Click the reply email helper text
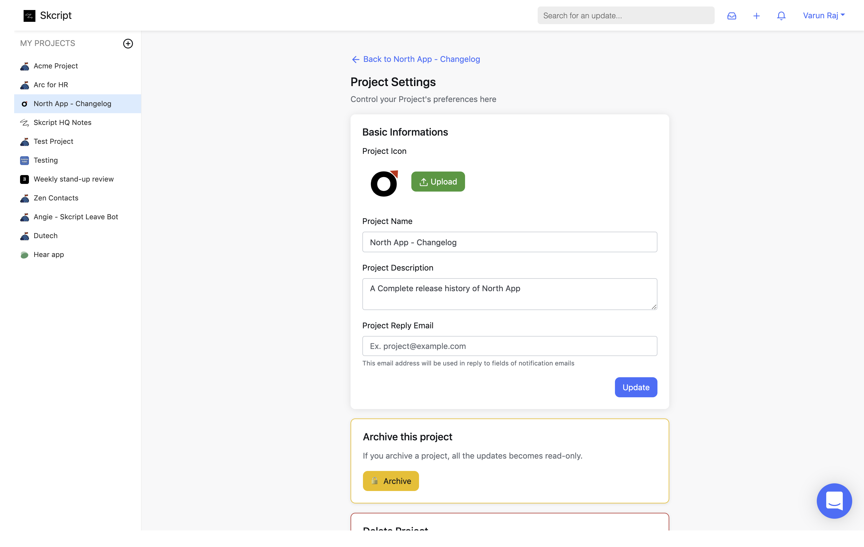The image size is (864, 547). pos(468,363)
